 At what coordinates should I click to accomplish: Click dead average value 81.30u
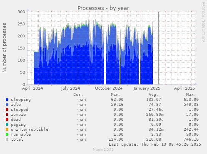[x=156, y=120]
